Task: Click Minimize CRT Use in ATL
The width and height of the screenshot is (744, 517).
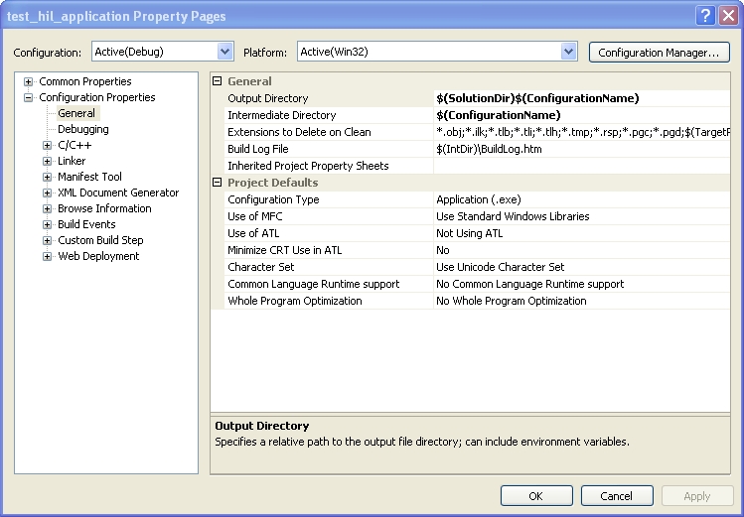Action: click(284, 250)
